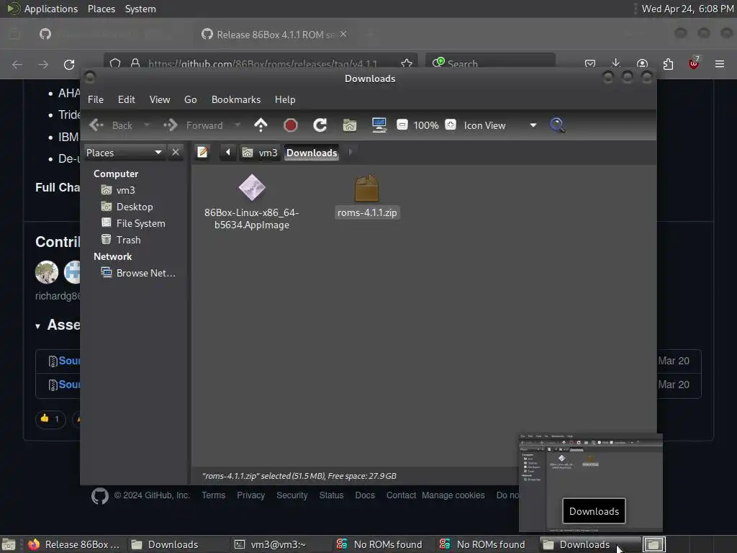The height and width of the screenshot is (553, 737).
Task: Open the Privacy link in GitHub footer
Action: tap(250, 495)
